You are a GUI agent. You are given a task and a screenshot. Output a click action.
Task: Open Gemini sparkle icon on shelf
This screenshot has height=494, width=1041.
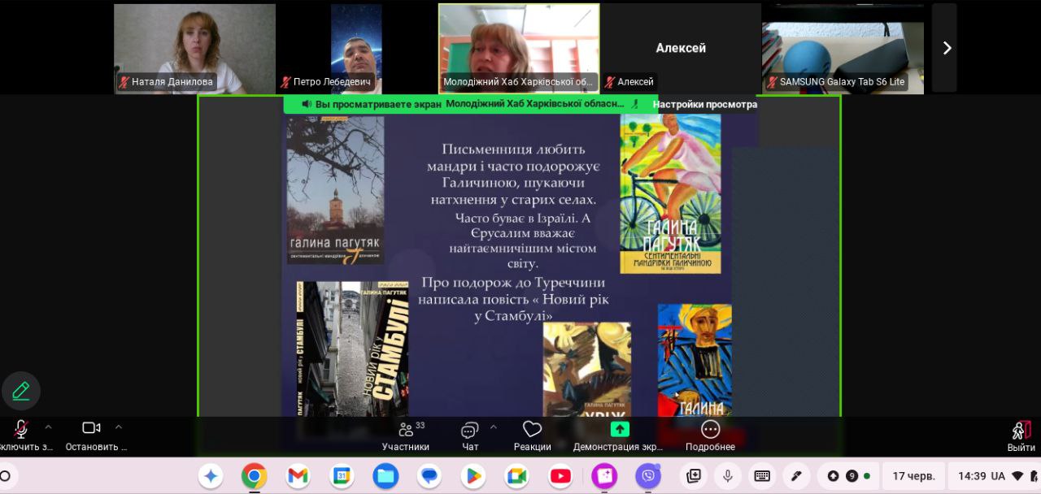(x=211, y=476)
